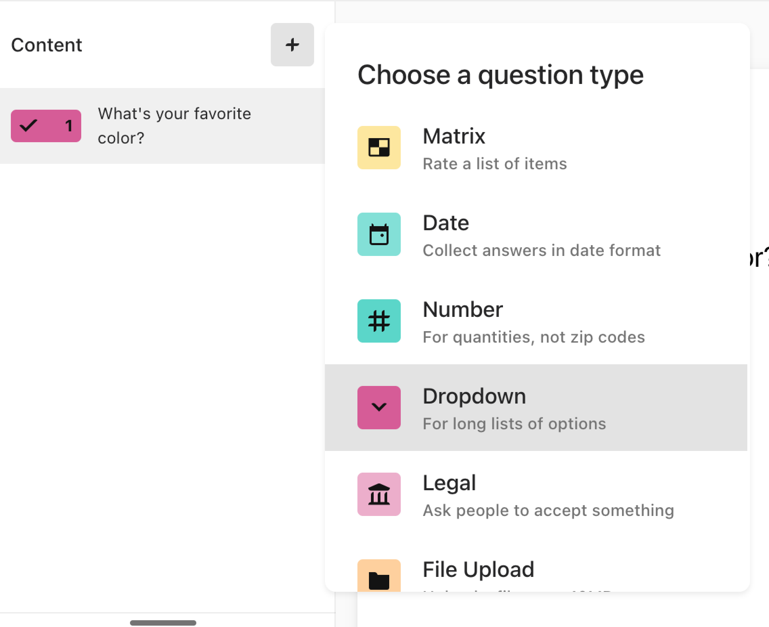Click the Date calendar icon
Screen dimensions: 769x627
point(379,234)
